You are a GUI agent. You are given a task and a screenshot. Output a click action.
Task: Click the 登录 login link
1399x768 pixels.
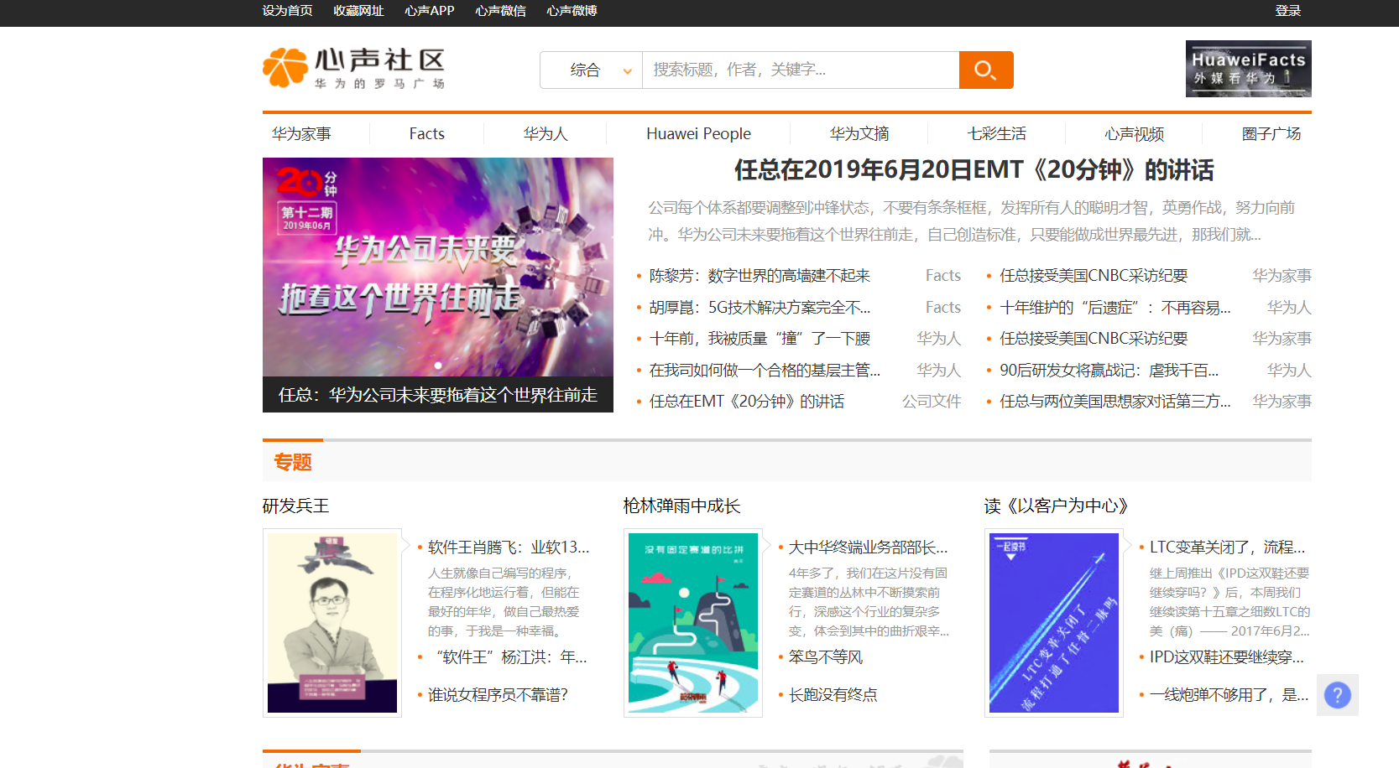1288,11
